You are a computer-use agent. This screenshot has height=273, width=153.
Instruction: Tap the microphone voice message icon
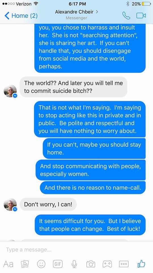tap(74, 264)
